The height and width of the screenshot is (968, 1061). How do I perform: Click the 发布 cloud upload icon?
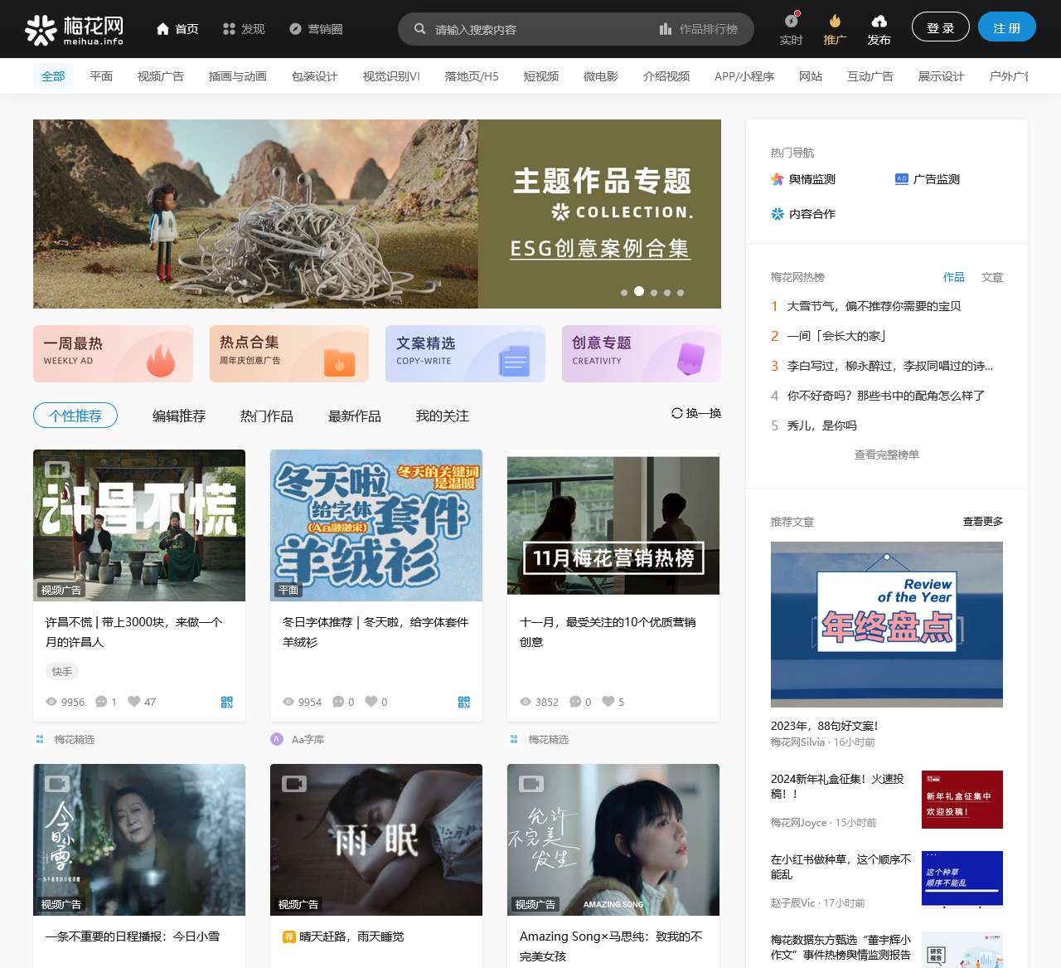click(x=879, y=22)
